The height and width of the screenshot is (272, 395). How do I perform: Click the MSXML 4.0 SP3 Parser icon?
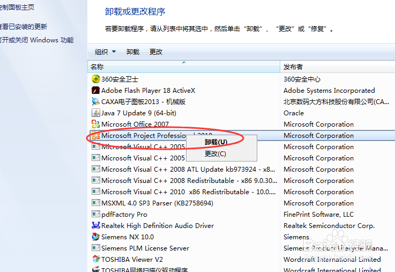click(x=96, y=203)
